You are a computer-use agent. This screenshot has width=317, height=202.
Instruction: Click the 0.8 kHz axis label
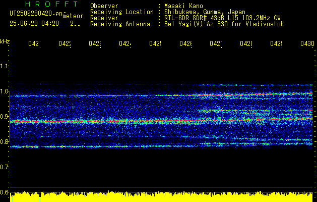point(4,141)
